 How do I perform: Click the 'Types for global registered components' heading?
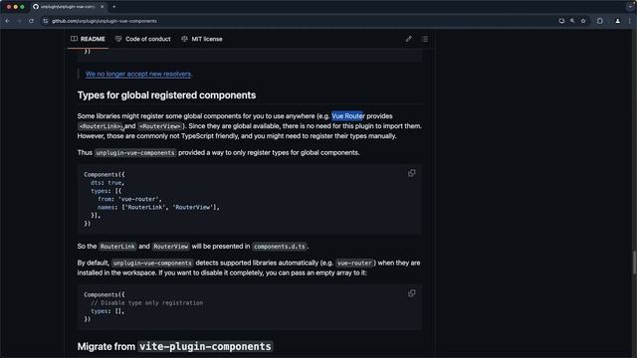(x=166, y=95)
